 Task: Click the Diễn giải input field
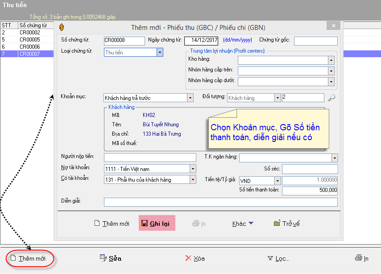220,202
